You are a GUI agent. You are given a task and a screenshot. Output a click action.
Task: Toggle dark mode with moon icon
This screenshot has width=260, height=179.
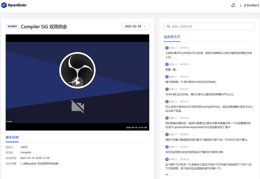pyautogui.click(x=232, y=5)
